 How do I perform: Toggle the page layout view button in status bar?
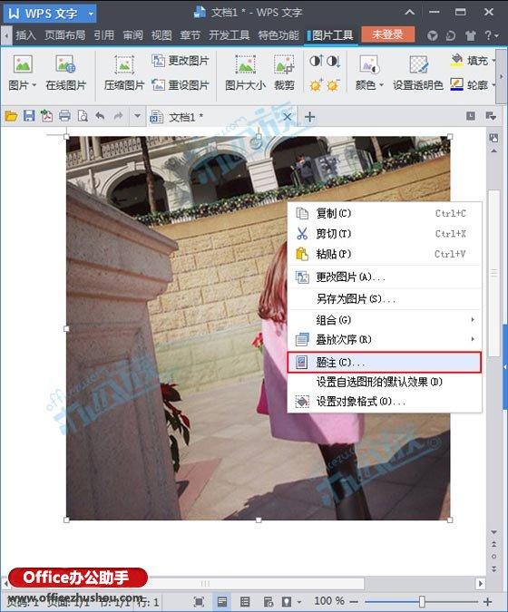[x=221, y=601]
